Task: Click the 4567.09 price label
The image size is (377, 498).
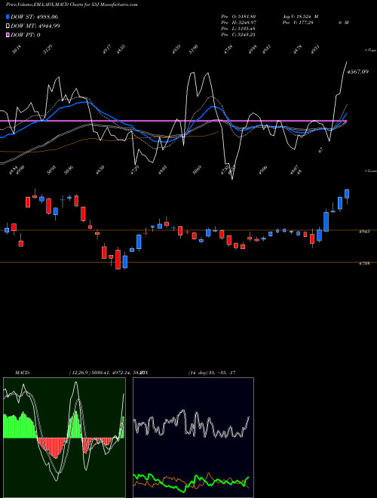Action: tap(357, 72)
